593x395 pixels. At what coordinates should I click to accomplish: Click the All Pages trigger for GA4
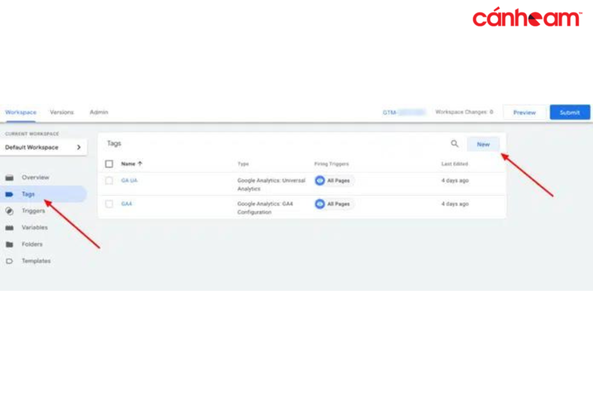(x=335, y=204)
